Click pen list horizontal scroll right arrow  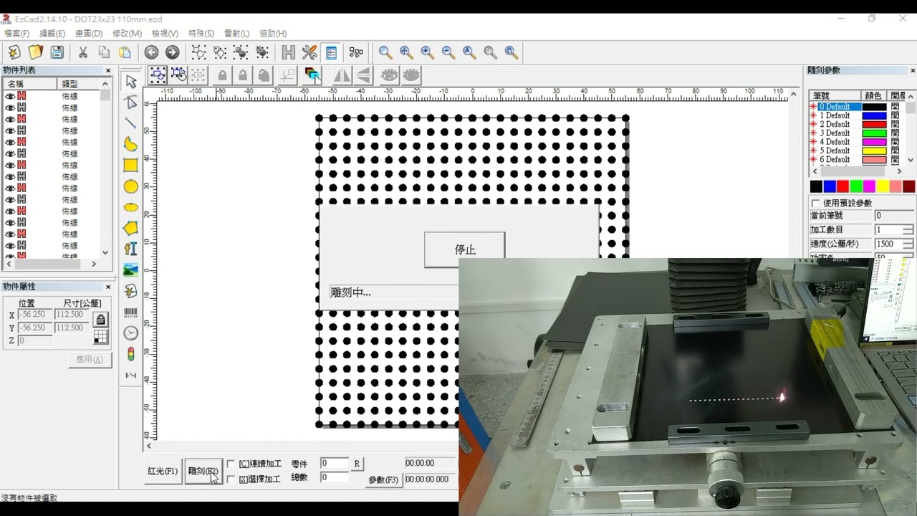point(899,171)
